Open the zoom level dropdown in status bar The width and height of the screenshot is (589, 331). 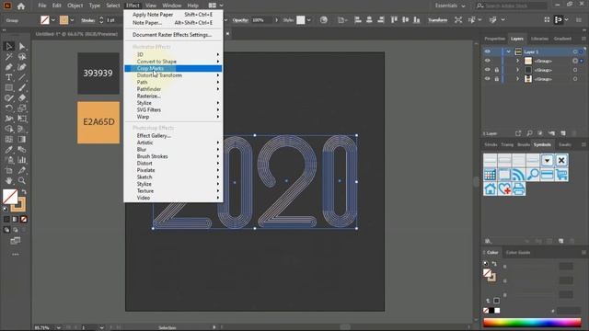[x=59, y=327]
